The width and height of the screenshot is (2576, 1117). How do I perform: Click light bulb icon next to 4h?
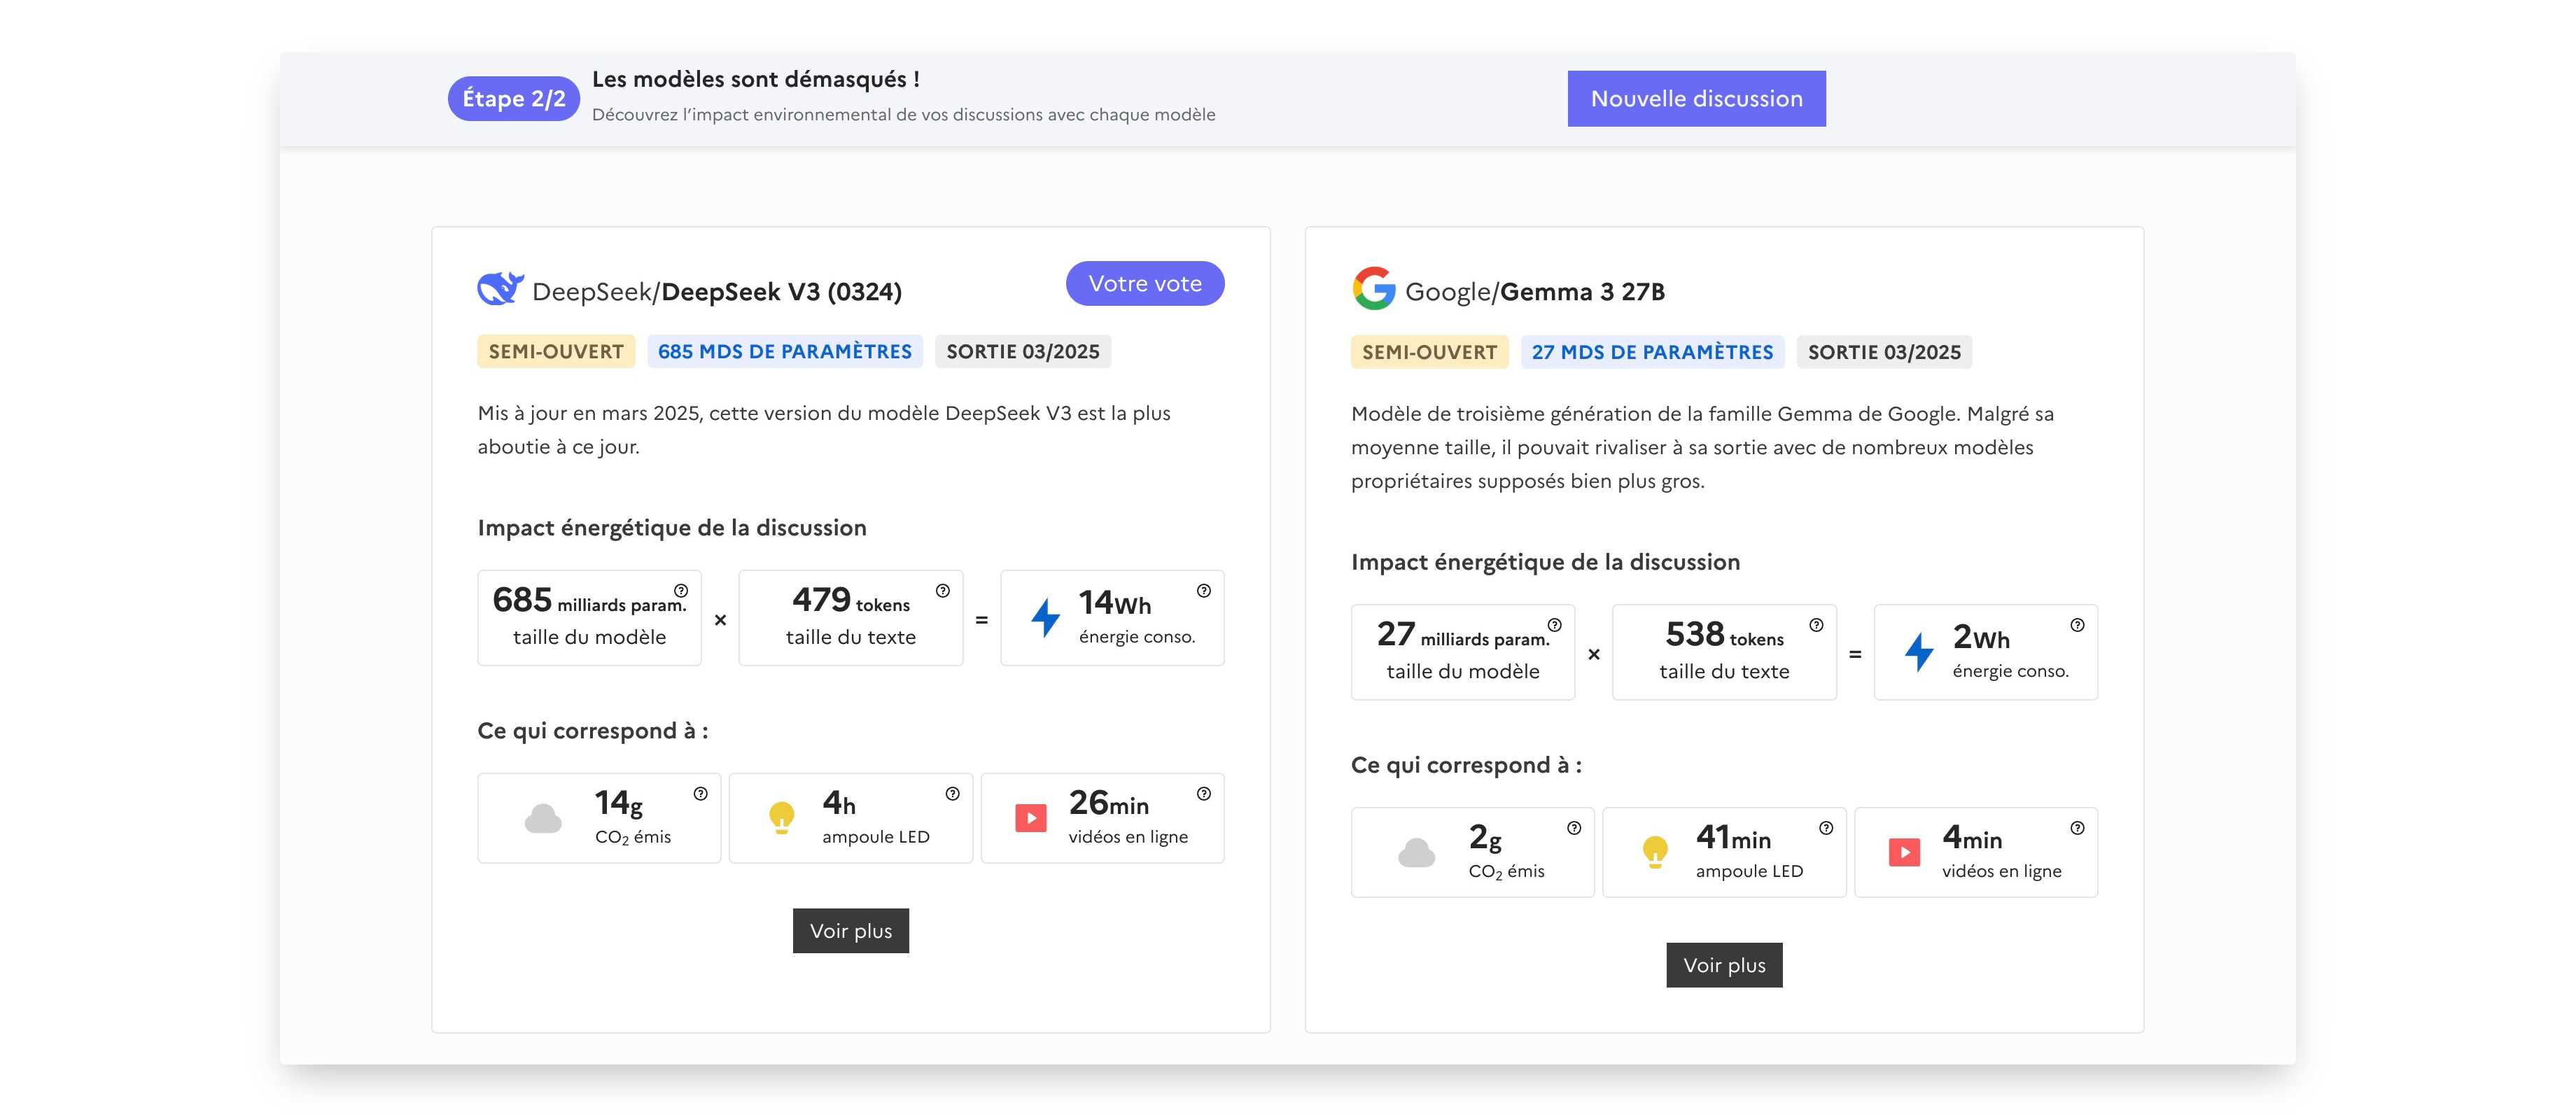[x=781, y=818]
